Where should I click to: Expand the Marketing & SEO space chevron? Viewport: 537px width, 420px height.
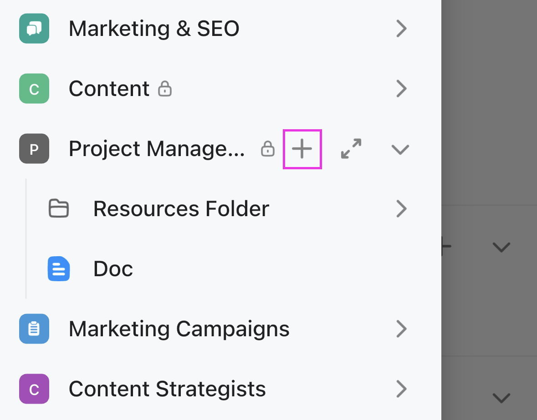tap(401, 29)
